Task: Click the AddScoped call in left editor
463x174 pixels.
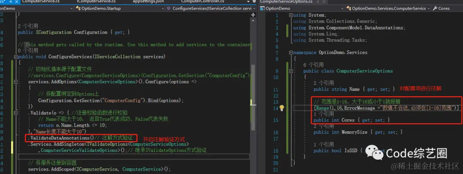Action: point(60,169)
